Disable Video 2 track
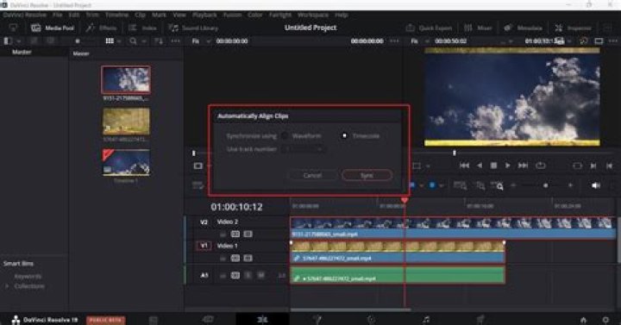 pyautogui.click(x=248, y=234)
